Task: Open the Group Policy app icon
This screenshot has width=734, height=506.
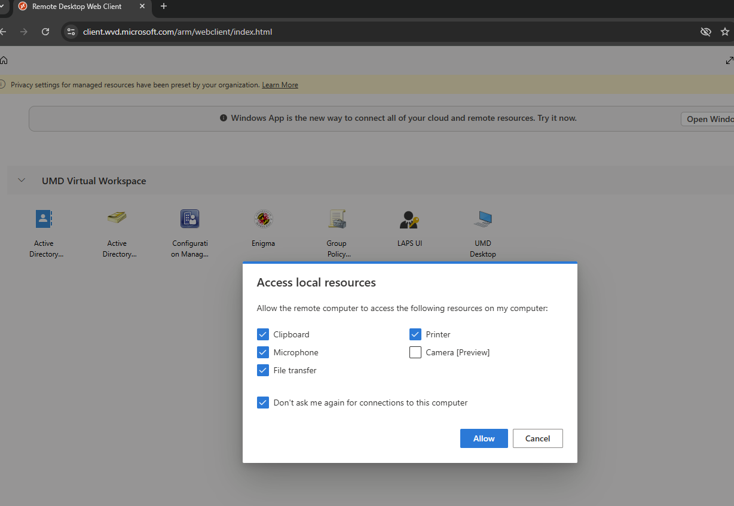Action: pos(337,219)
